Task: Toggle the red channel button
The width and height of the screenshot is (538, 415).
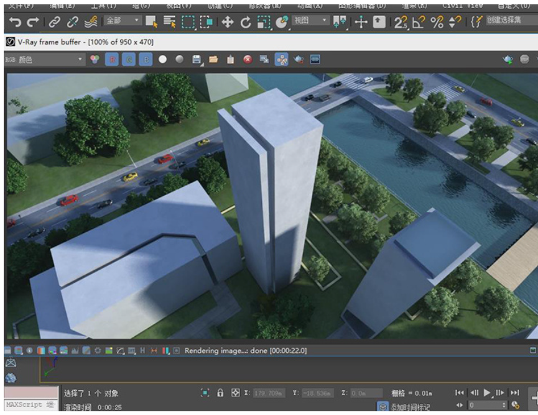Action: click(x=113, y=60)
